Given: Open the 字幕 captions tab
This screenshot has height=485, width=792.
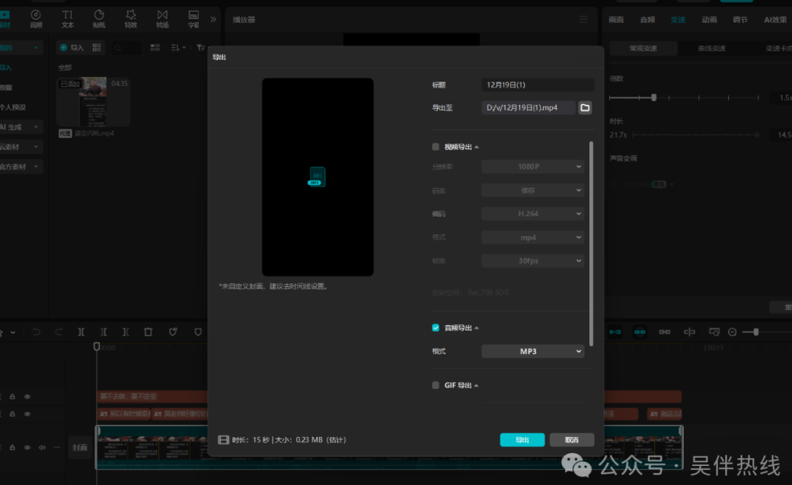Looking at the screenshot, I should 193,19.
